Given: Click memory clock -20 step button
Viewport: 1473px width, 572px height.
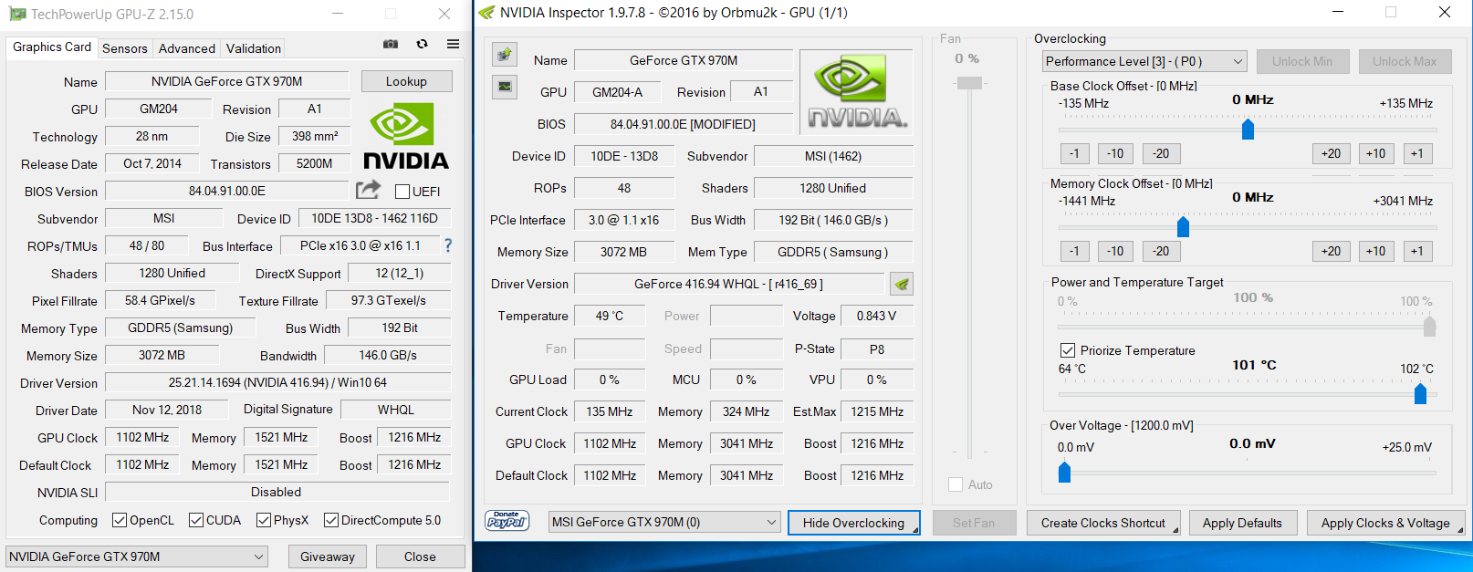Looking at the screenshot, I should (x=1161, y=251).
